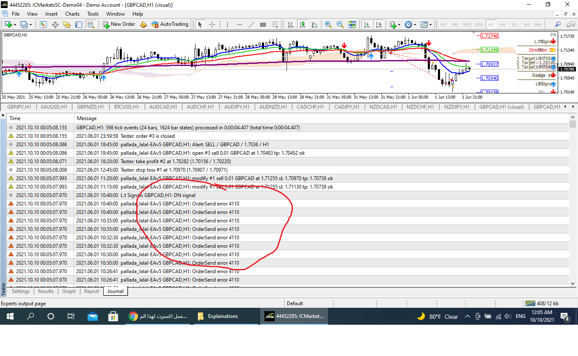578x356 pixels.
Task: Draw a trendline with the diagonal line tool
Action: pyautogui.click(x=251, y=25)
